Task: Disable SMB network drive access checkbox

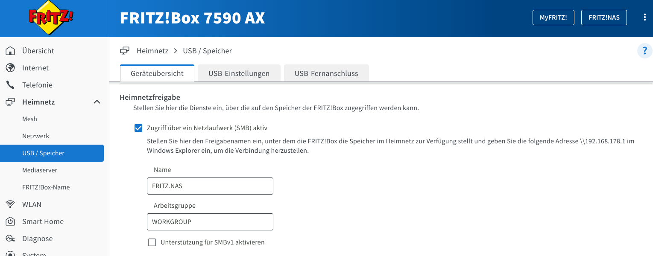Action: pyautogui.click(x=138, y=128)
